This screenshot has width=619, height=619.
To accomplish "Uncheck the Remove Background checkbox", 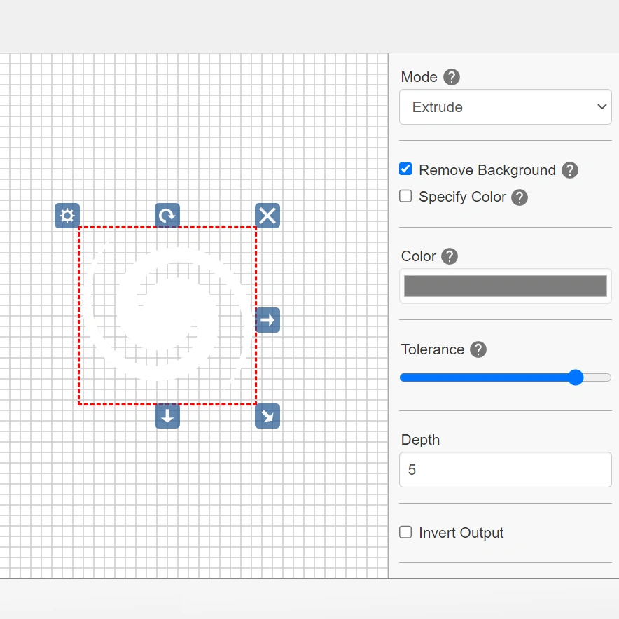I will click(405, 169).
